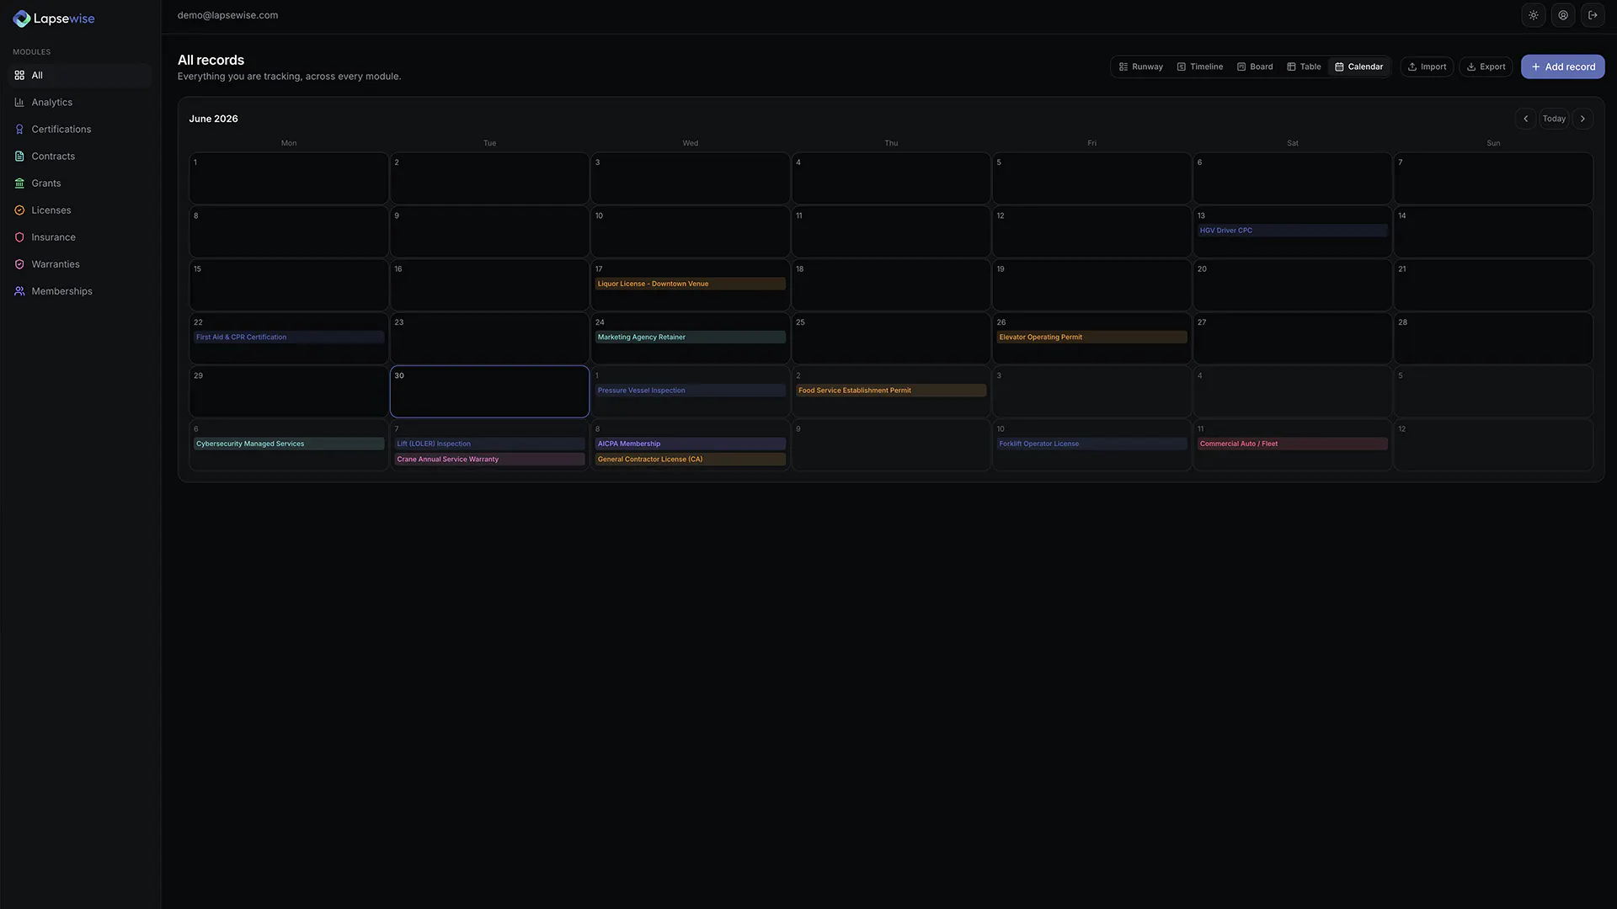Click the All records page title

tap(211, 60)
